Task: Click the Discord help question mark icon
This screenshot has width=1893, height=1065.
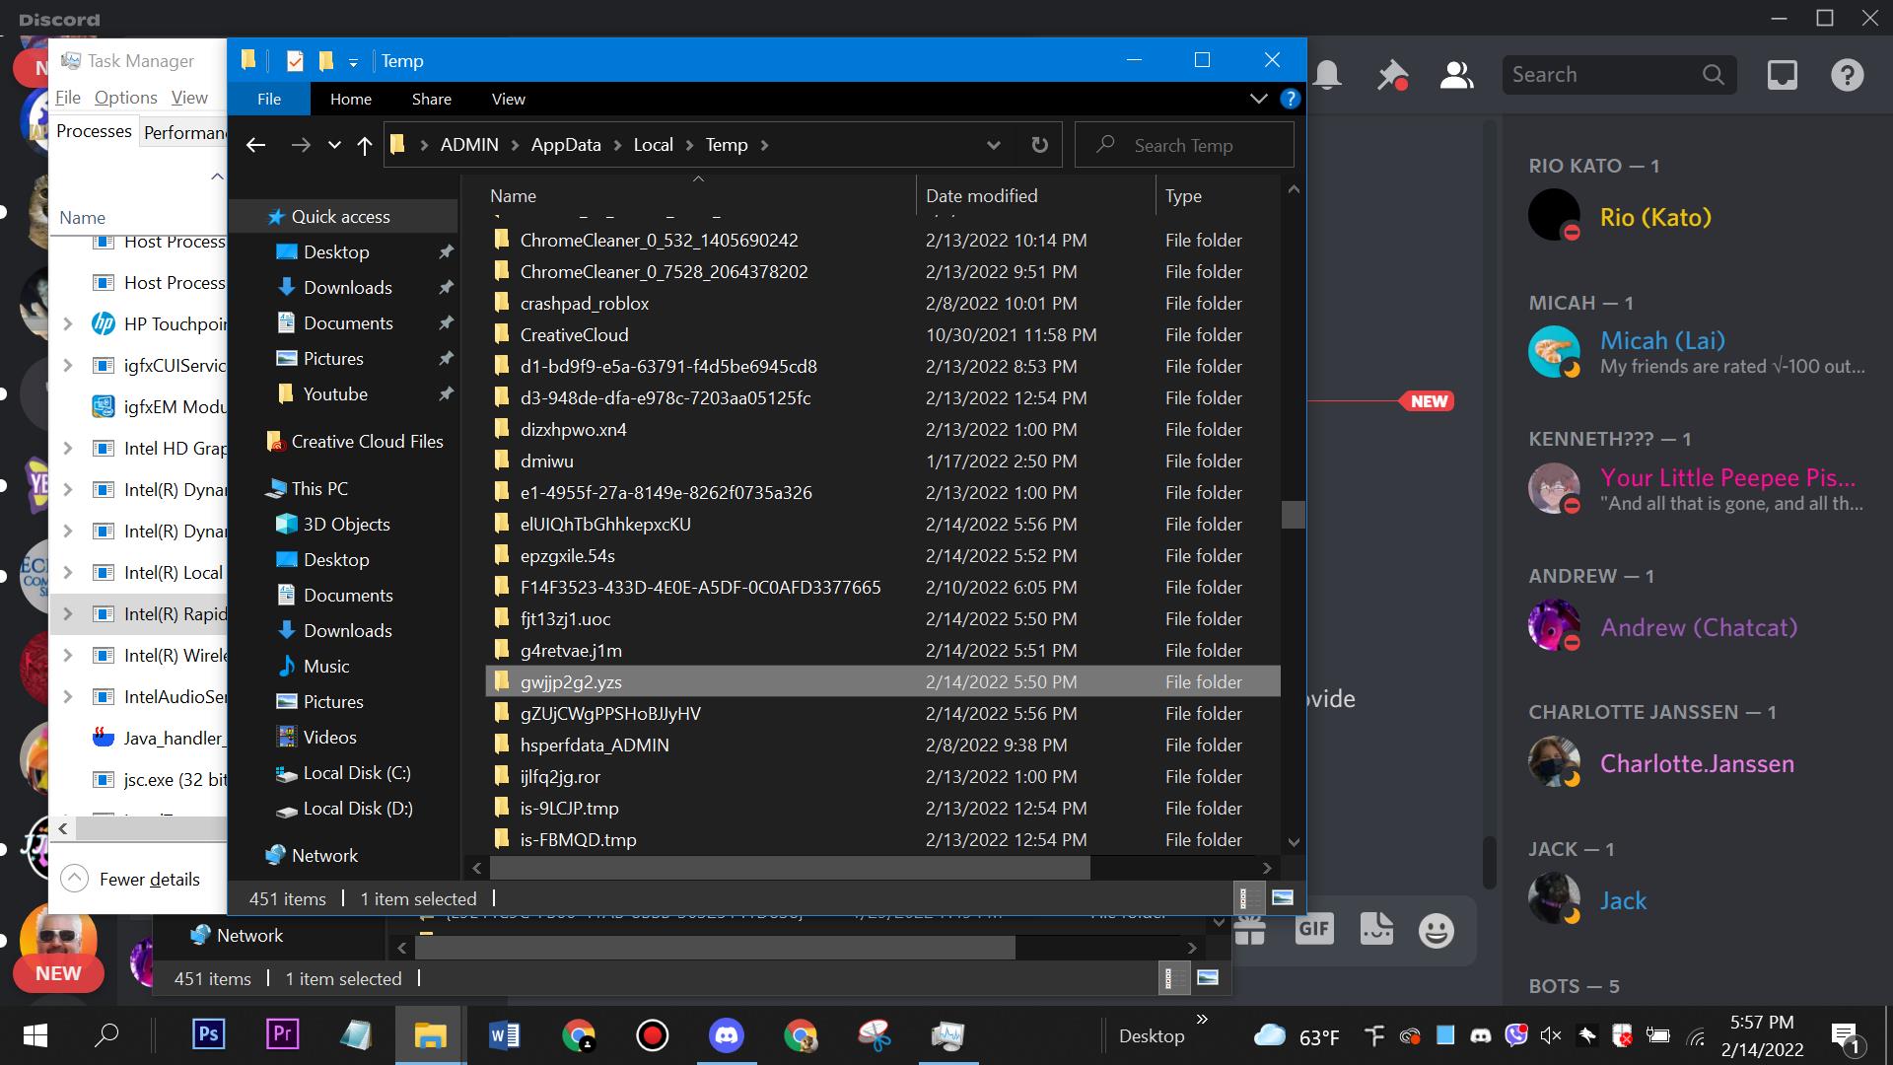Action: [x=1847, y=75]
